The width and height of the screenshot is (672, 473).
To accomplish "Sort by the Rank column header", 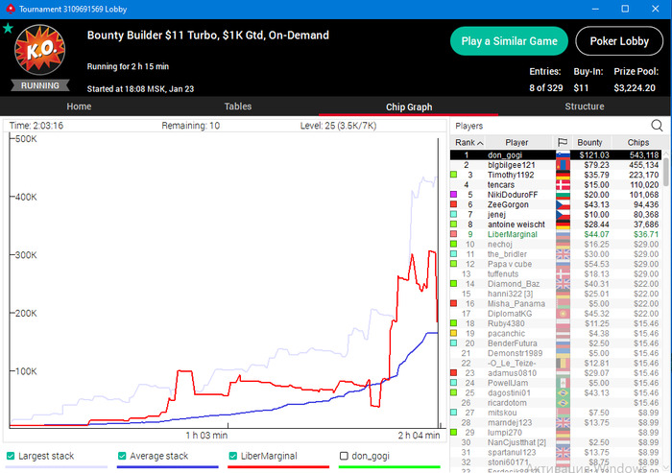I will pyautogui.click(x=468, y=142).
